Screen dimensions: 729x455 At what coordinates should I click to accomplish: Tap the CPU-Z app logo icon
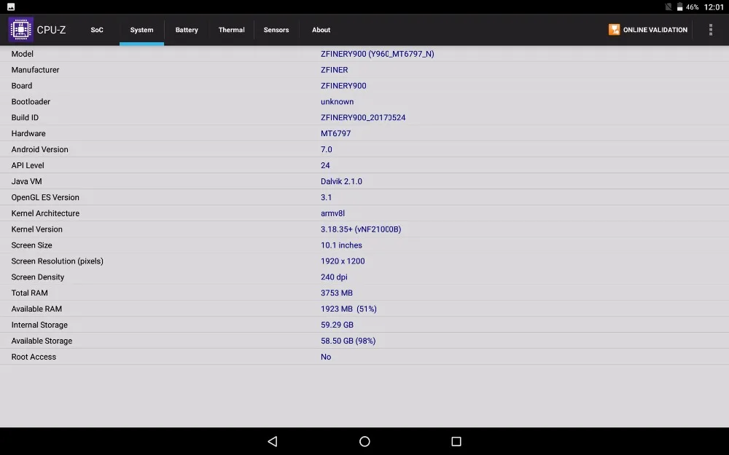pyautogui.click(x=20, y=29)
